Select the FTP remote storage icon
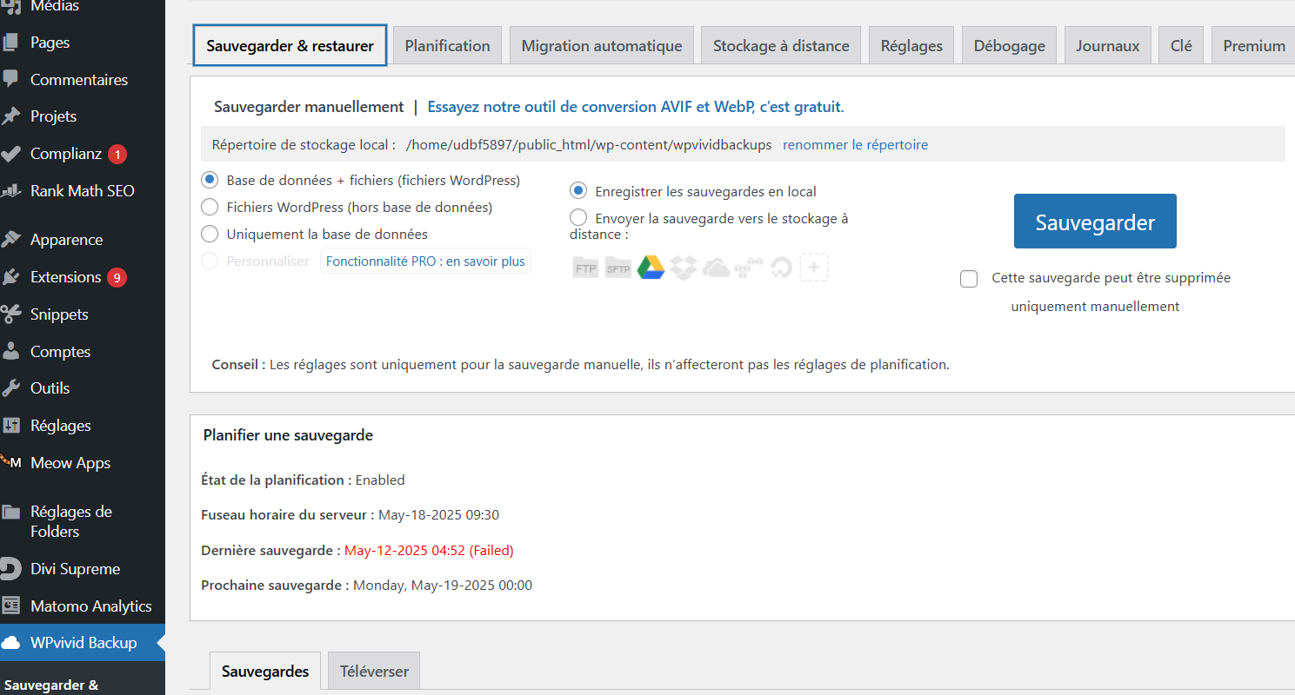The image size is (1295, 695). point(584,267)
